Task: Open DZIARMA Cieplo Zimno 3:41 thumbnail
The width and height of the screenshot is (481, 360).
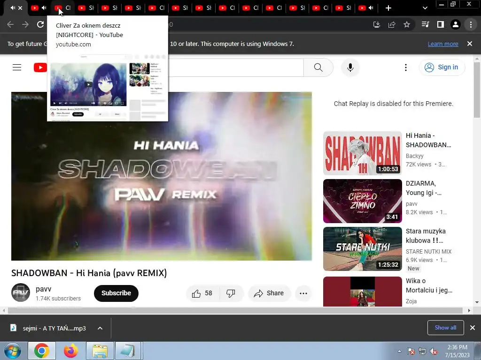Action: click(x=362, y=201)
